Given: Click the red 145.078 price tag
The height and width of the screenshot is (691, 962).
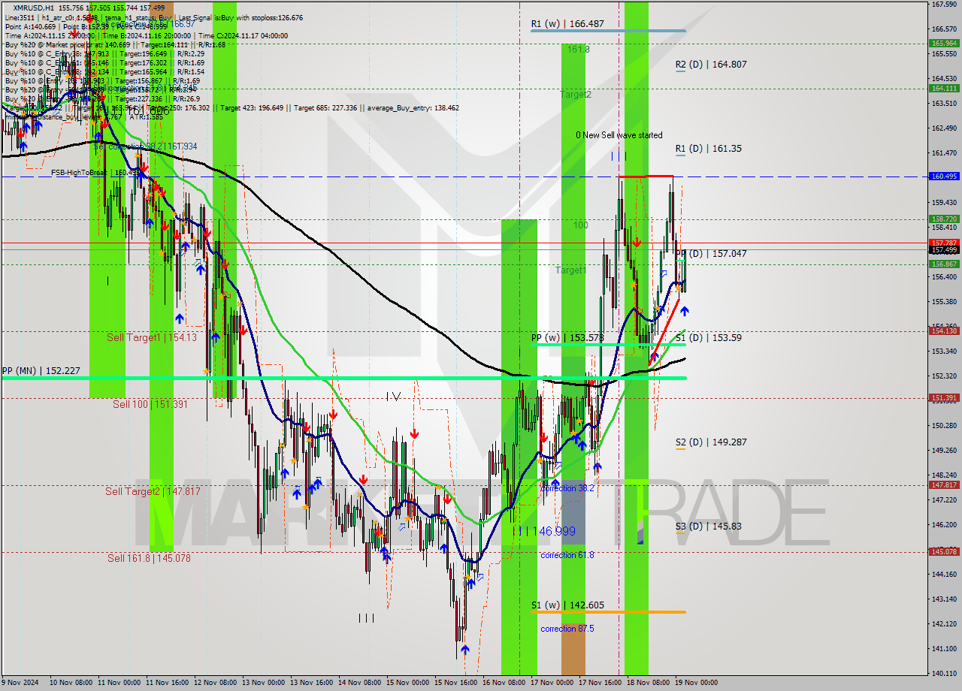Looking at the screenshot, I should tap(944, 552).
